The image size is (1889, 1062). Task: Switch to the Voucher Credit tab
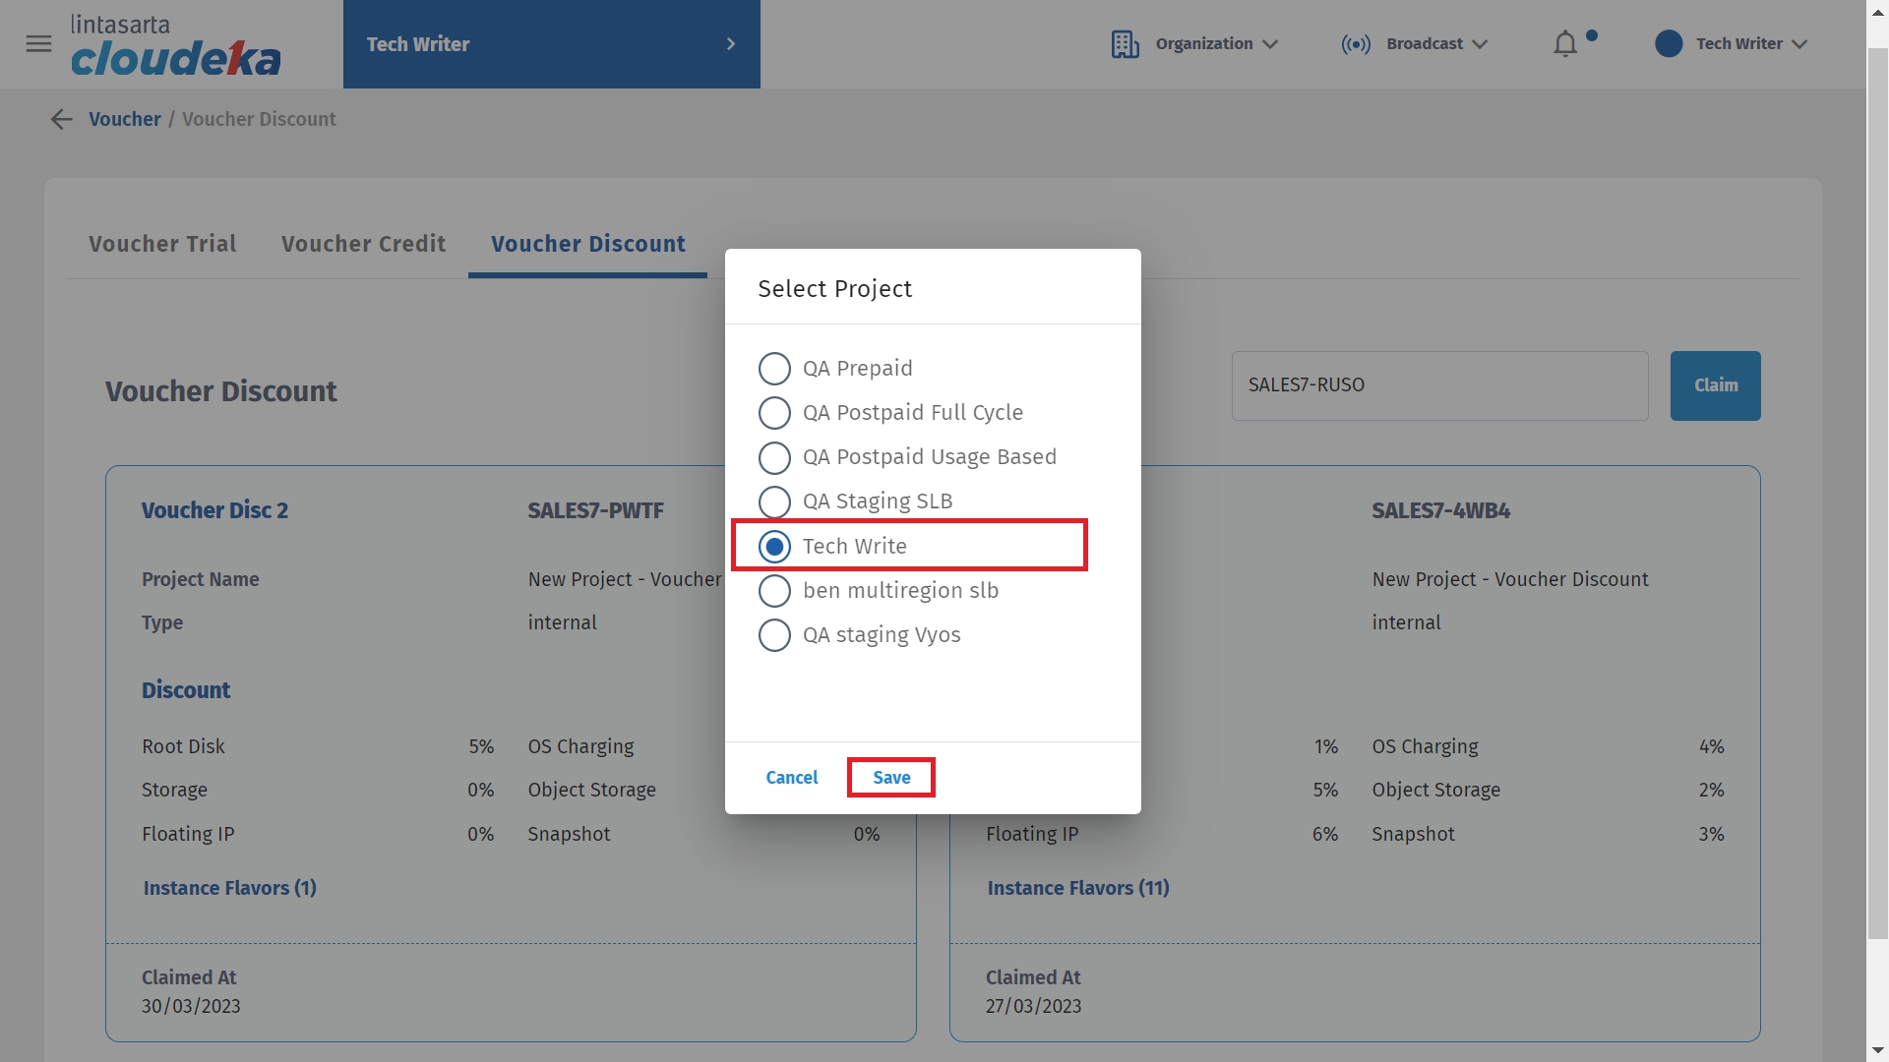click(363, 244)
